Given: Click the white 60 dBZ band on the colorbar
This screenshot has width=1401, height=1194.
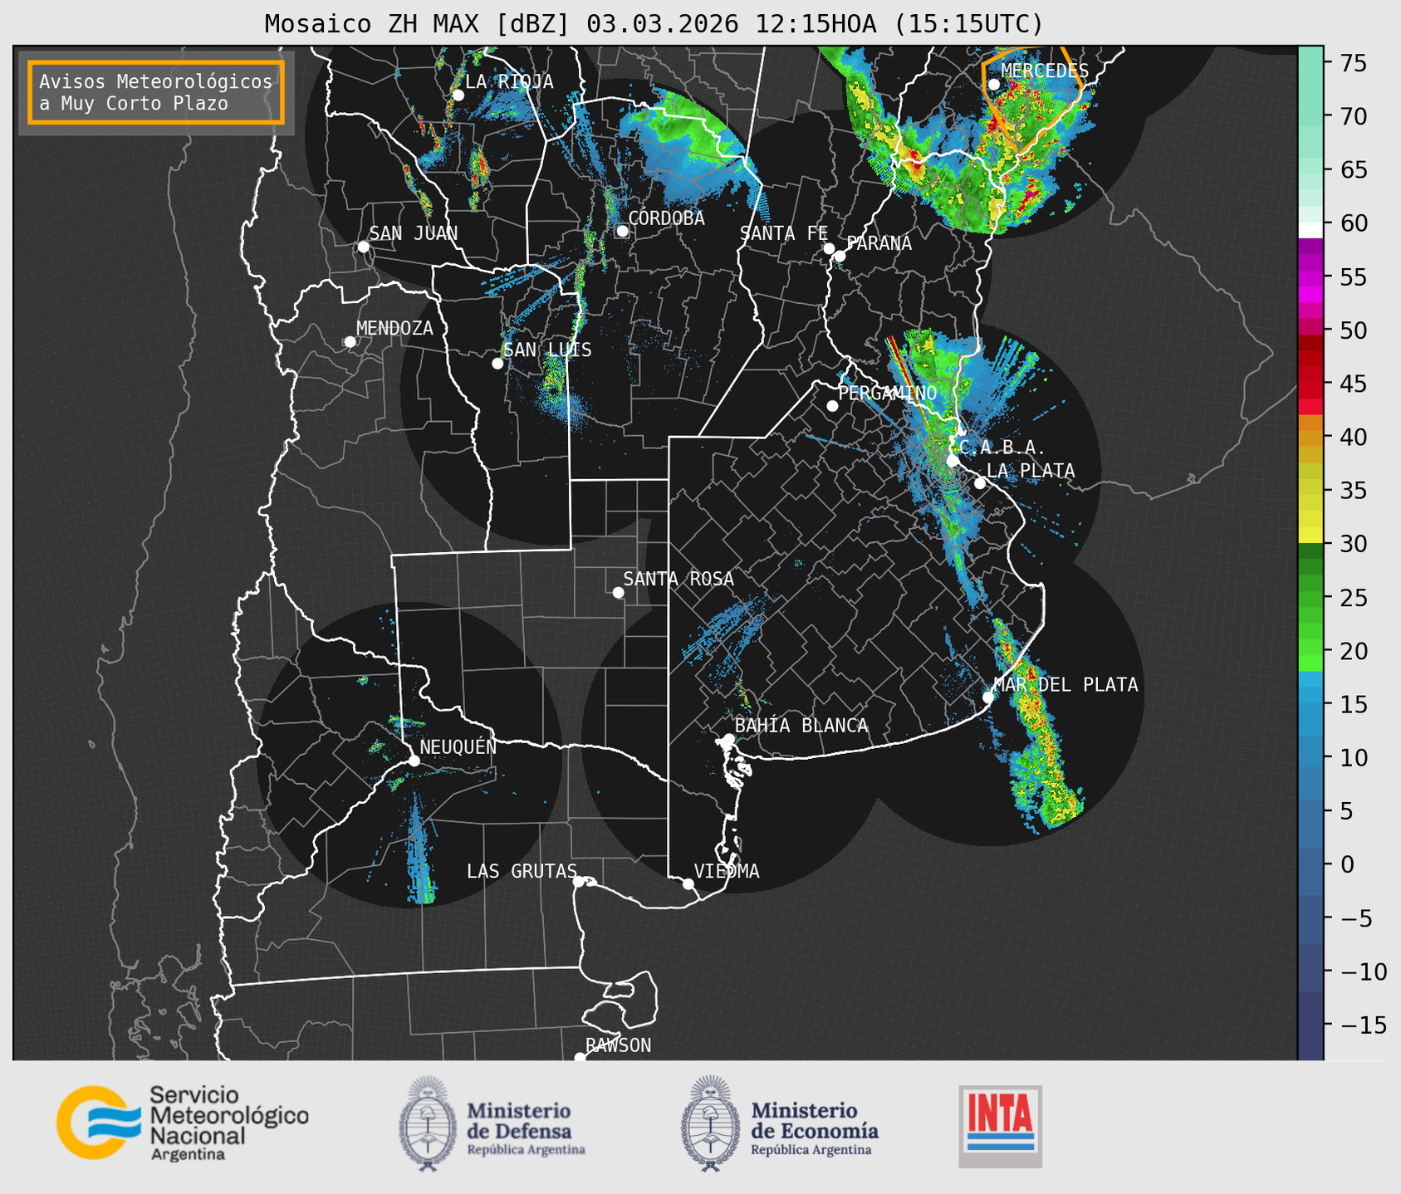Looking at the screenshot, I should tap(1310, 230).
